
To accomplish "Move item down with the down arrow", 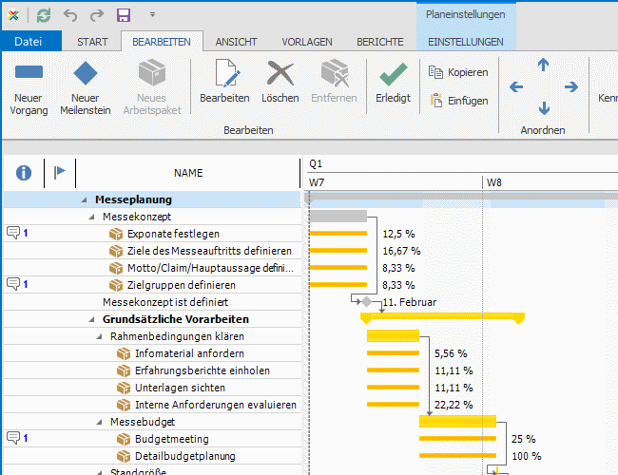I will (544, 108).
